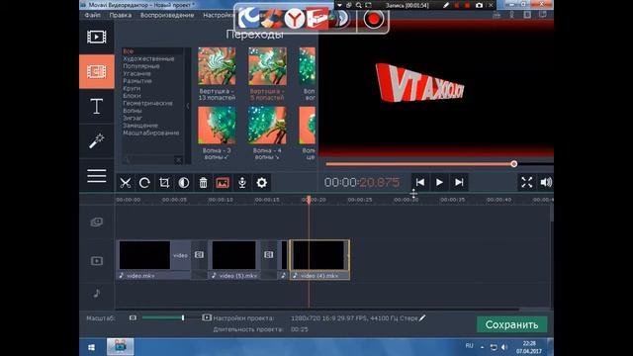Select the video (5).mkv clip
The height and width of the screenshot is (356, 633).
234,260
